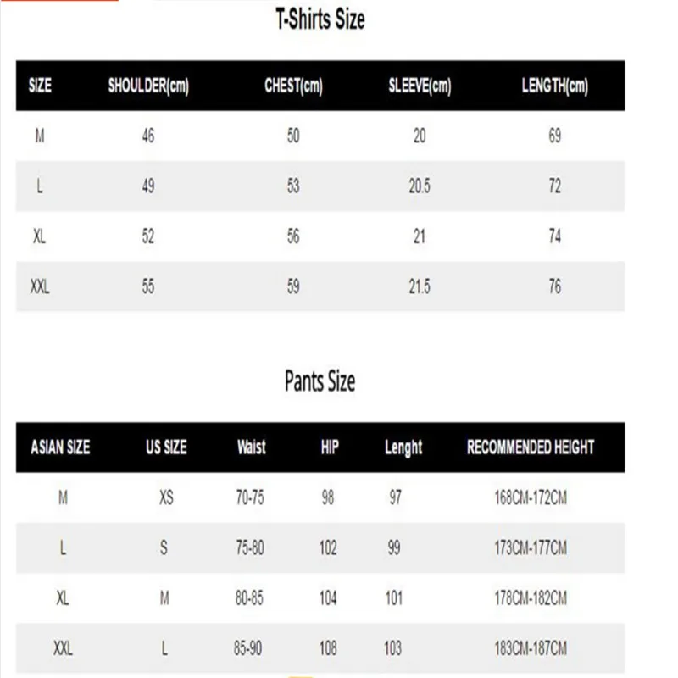Screen dimensions: 678x678
Task: Click the T-shirt SIZE column header
Action: [40, 86]
